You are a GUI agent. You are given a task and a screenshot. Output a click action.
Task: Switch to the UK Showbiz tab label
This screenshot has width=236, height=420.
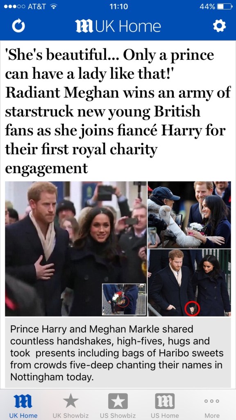click(70, 415)
